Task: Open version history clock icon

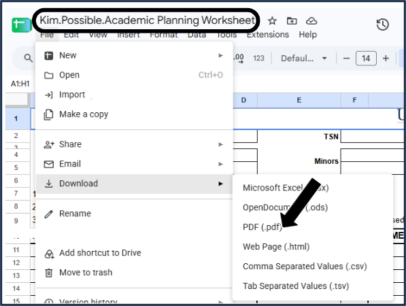Action: click(x=382, y=25)
